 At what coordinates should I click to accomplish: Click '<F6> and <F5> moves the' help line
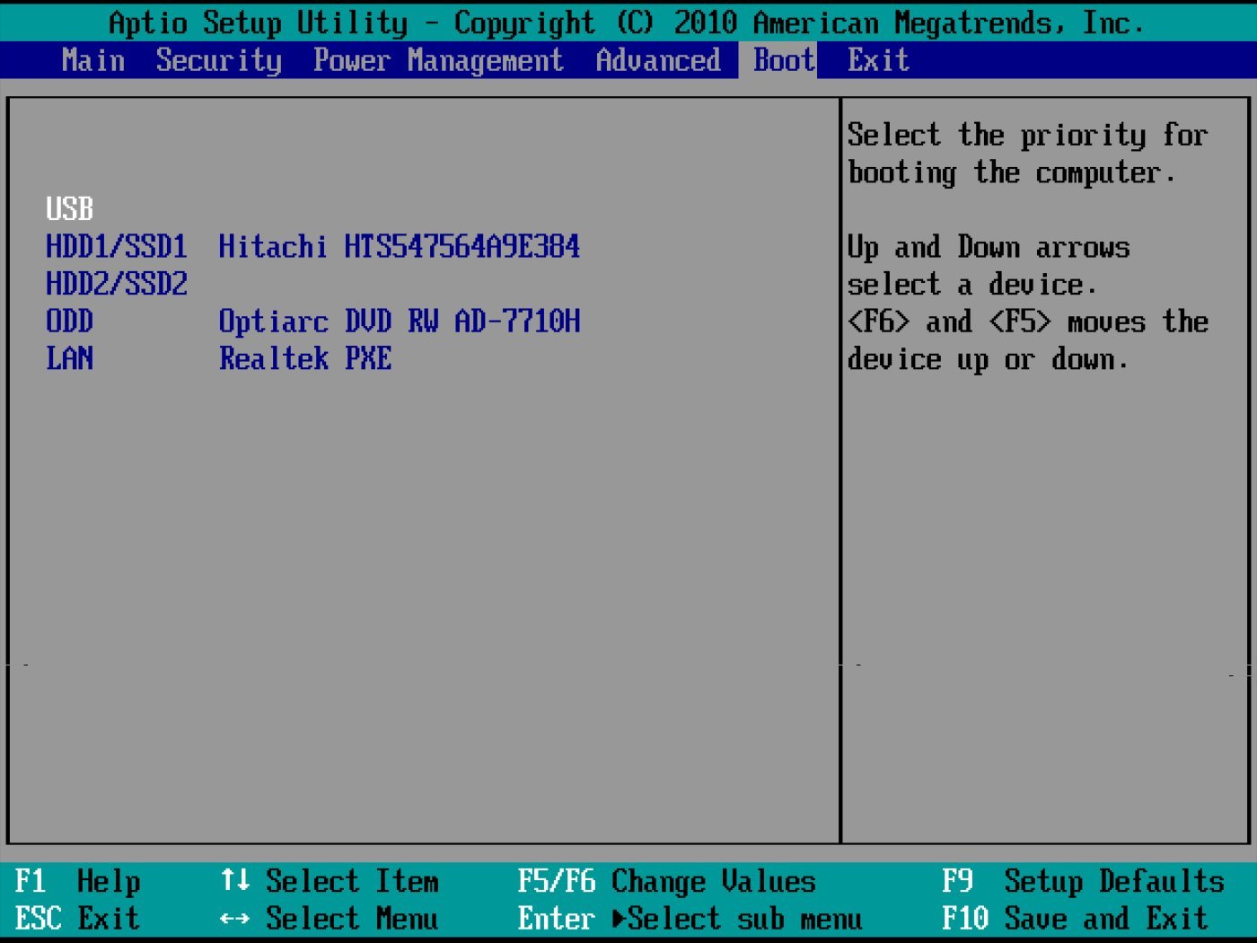1028,322
